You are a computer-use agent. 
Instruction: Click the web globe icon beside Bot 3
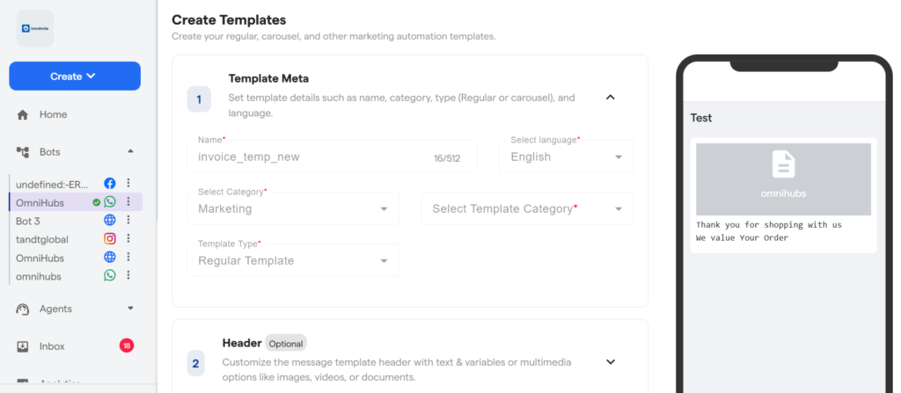click(110, 221)
